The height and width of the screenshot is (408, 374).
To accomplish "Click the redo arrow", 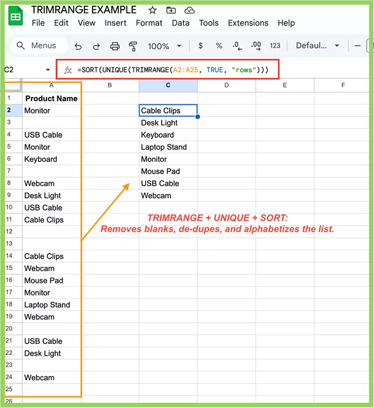I will pos(96,46).
